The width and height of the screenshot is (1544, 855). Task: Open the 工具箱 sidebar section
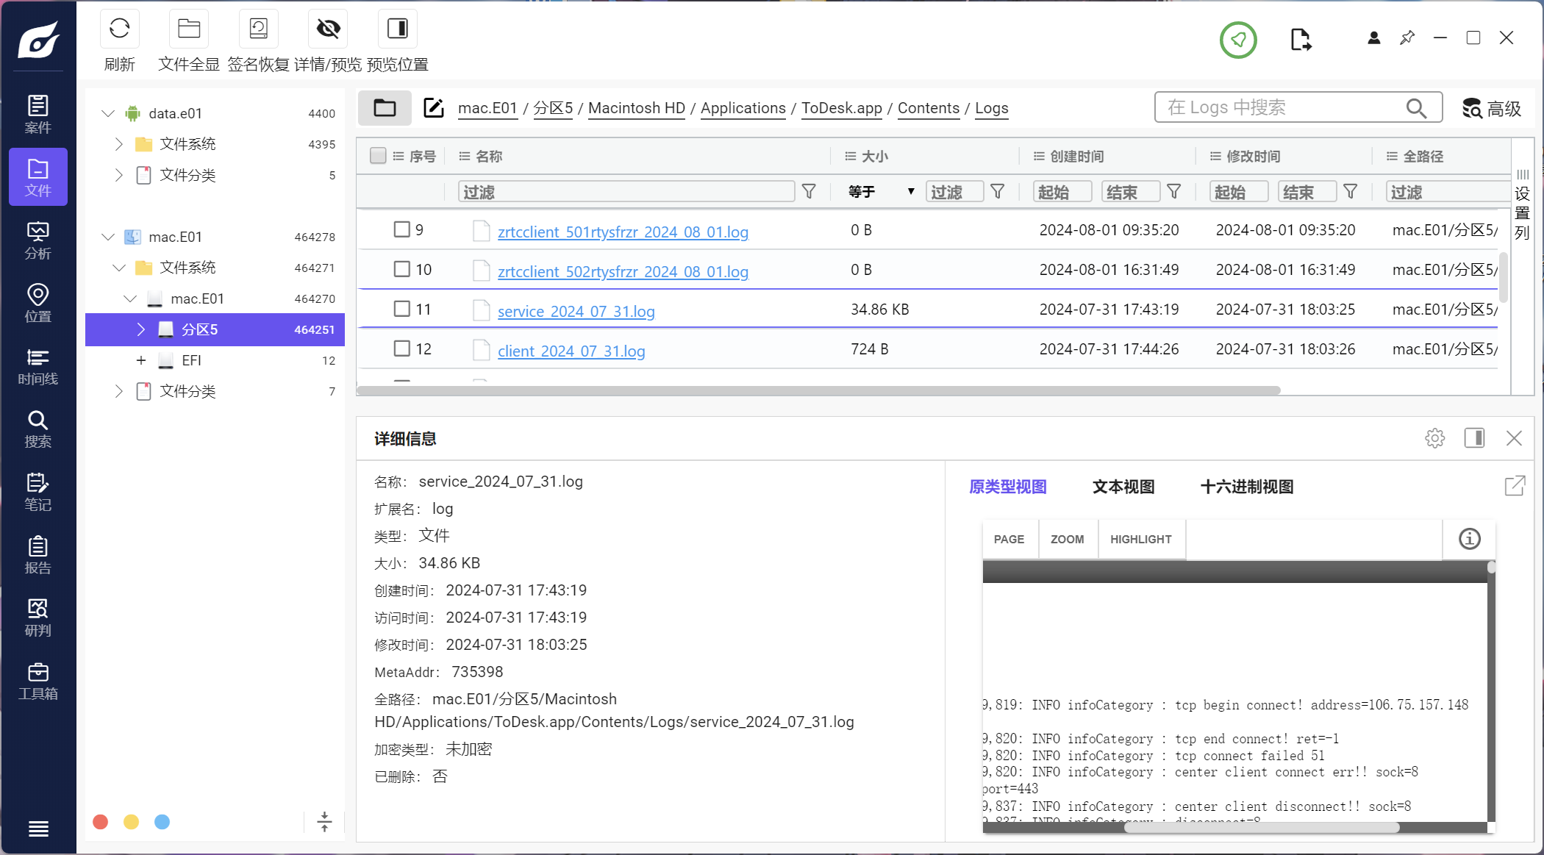point(38,680)
